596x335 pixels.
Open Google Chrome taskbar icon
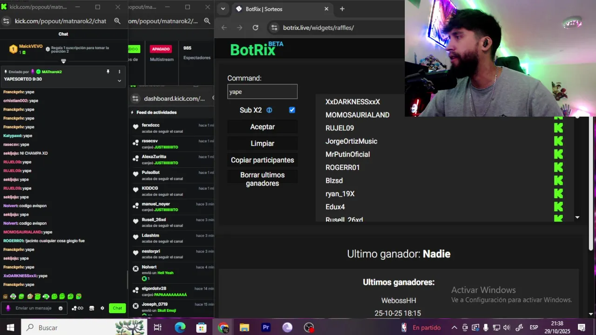[223, 328]
